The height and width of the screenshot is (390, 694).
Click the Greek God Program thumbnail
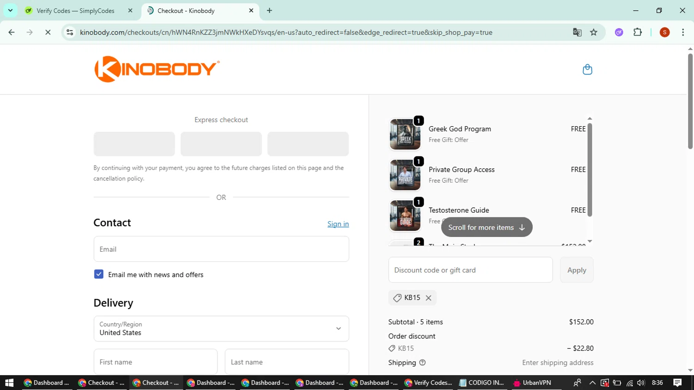(405, 134)
